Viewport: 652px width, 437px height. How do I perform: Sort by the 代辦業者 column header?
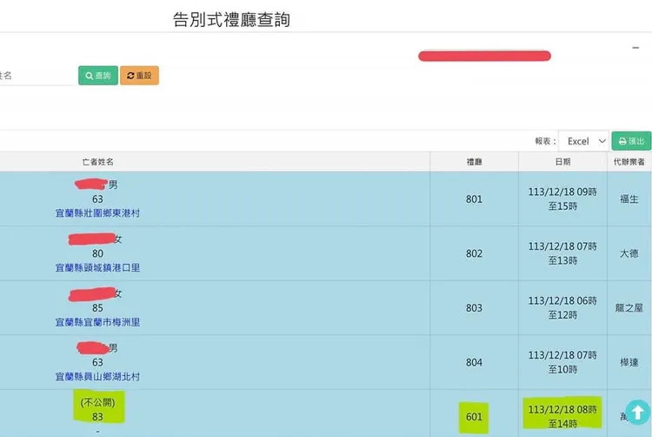(628, 162)
